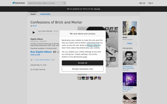Click Send as Gift
Viewport: 167px width, 104px height.
tap(35, 55)
